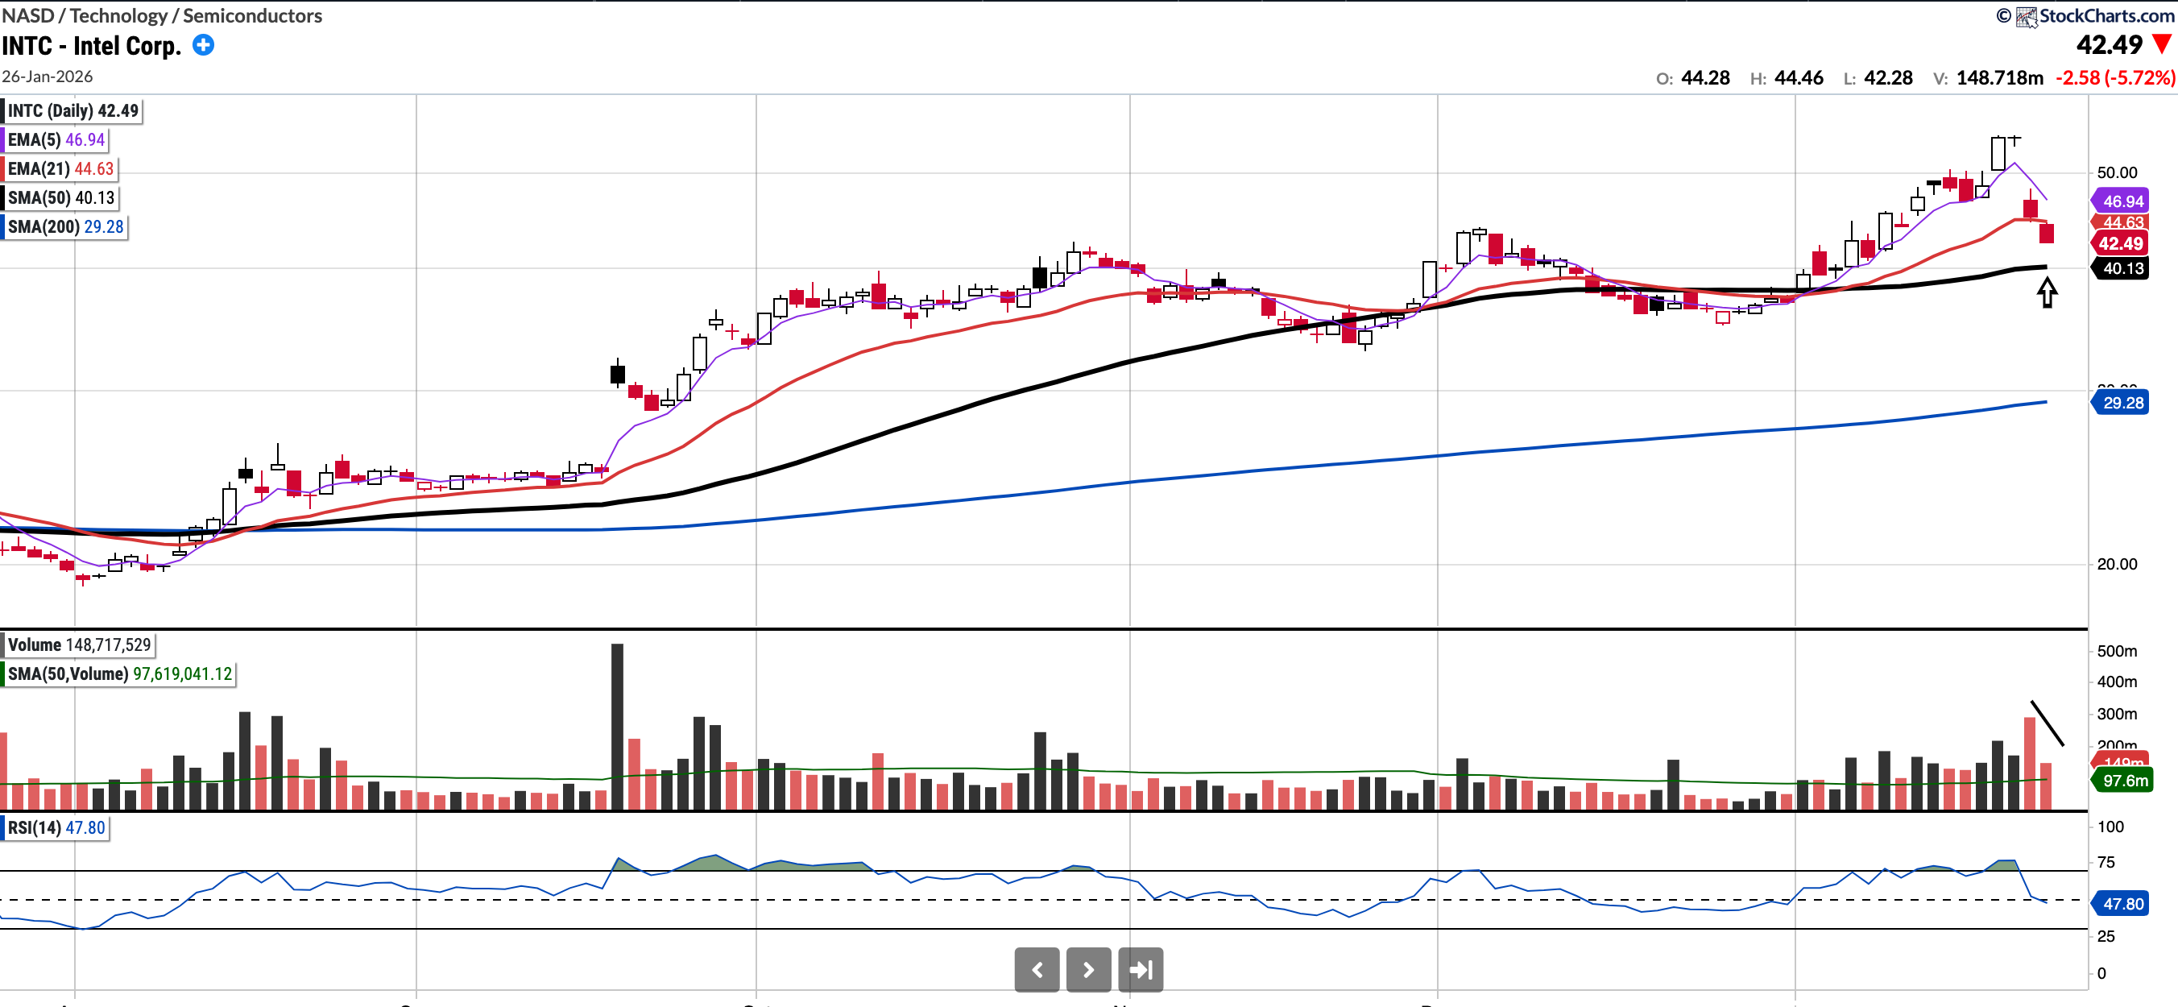Click the Volume indicator legend label
The width and height of the screenshot is (2178, 1007).
pyautogui.click(x=79, y=644)
